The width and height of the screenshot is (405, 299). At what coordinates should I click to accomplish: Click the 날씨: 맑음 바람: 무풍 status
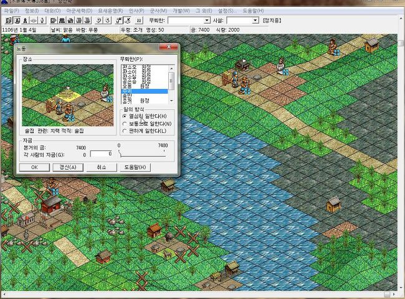tap(75, 30)
